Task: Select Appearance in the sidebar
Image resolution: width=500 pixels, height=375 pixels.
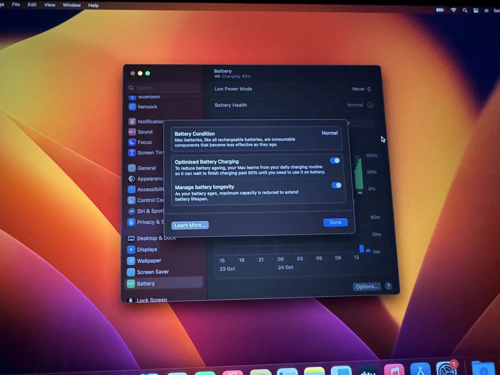Action: (145, 179)
